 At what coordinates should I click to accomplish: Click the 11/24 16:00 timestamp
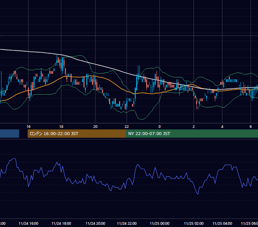[x=28, y=223]
